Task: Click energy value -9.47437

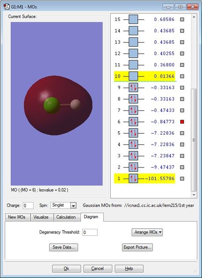Action: [162, 167]
